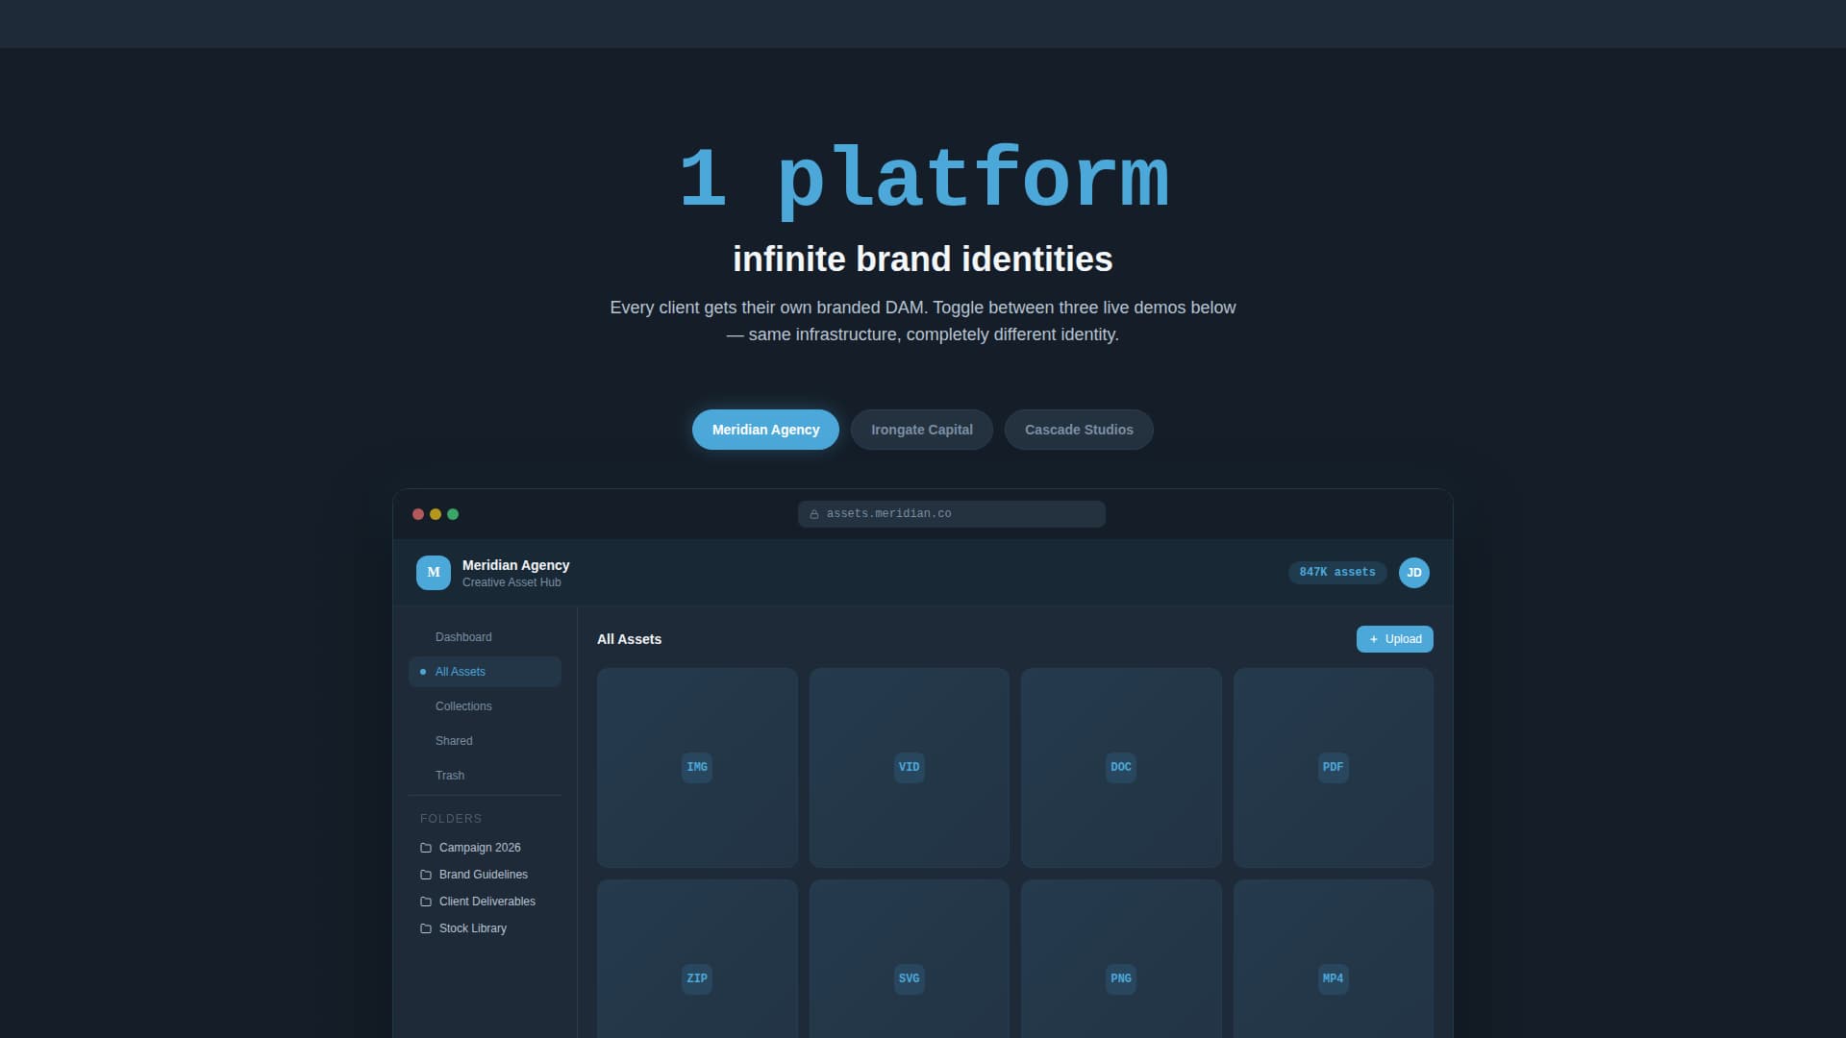Click the 847K assets badge
The image size is (1846, 1038).
pyautogui.click(x=1336, y=572)
